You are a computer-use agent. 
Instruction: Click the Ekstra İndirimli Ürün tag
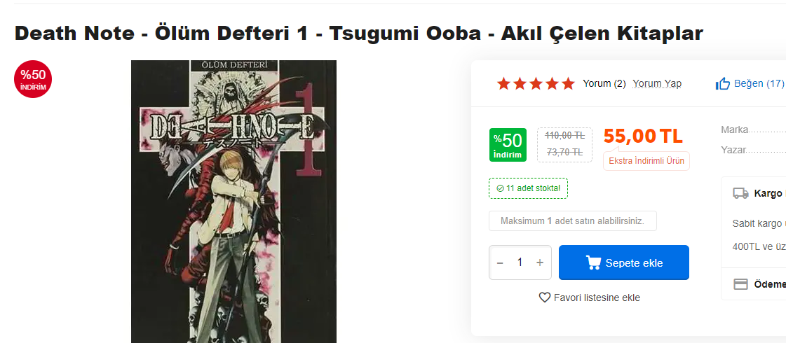[x=646, y=161]
